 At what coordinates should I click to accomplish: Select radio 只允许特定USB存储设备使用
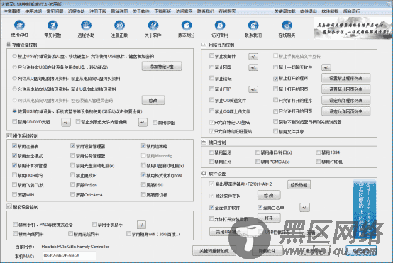coord(14,67)
